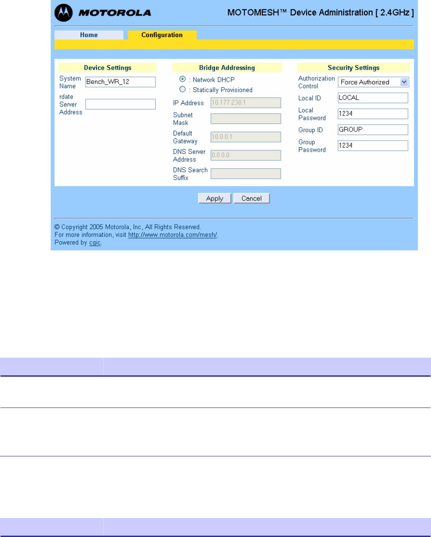Edit the Group ID field
The image size is (431, 537).
[373, 130]
